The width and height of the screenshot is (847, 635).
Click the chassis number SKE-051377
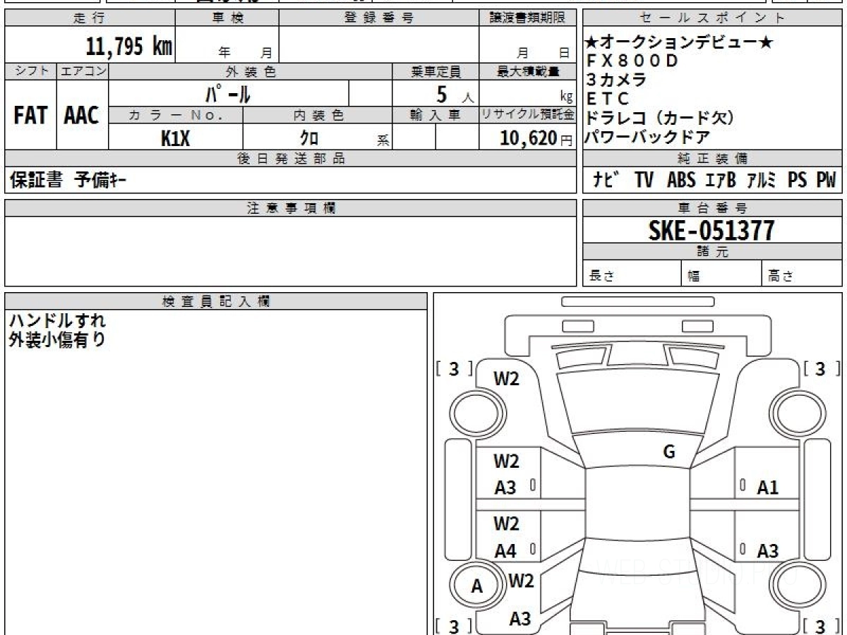(x=711, y=230)
